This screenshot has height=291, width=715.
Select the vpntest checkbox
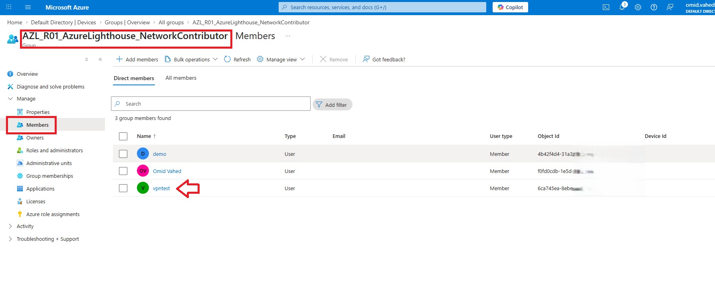tap(123, 188)
